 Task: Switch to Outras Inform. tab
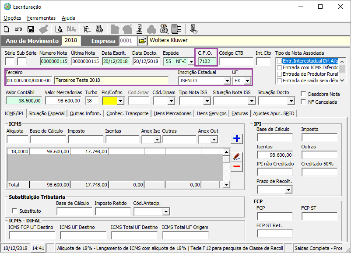click(x=85, y=113)
